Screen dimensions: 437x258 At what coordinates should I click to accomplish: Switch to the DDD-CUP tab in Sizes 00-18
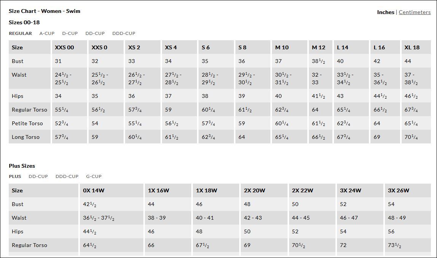click(x=124, y=33)
